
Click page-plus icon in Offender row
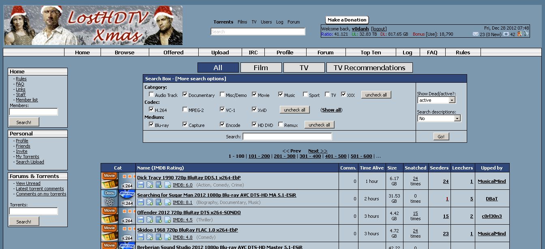point(167,220)
